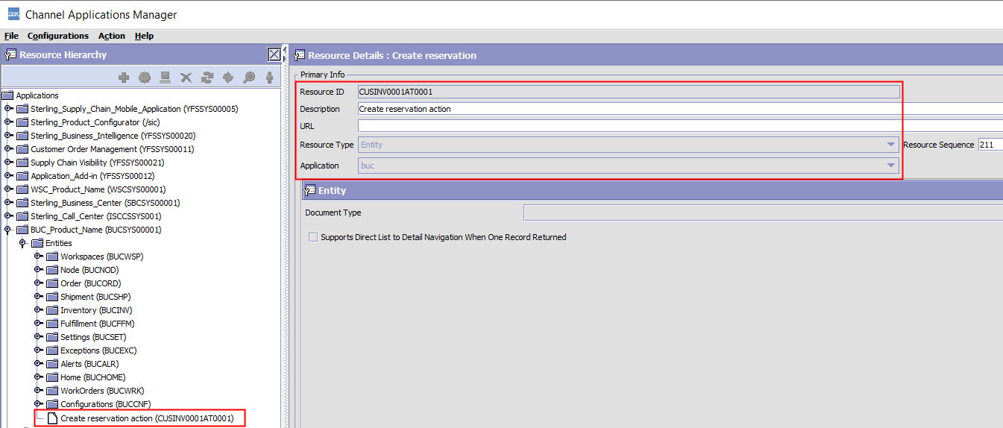The image size is (1003, 428).
Task: Close the Resource Hierarchy panel with X
Action: point(274,54)
